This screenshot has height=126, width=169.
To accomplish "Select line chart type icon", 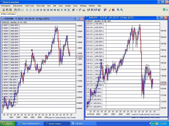I will 22,10.
